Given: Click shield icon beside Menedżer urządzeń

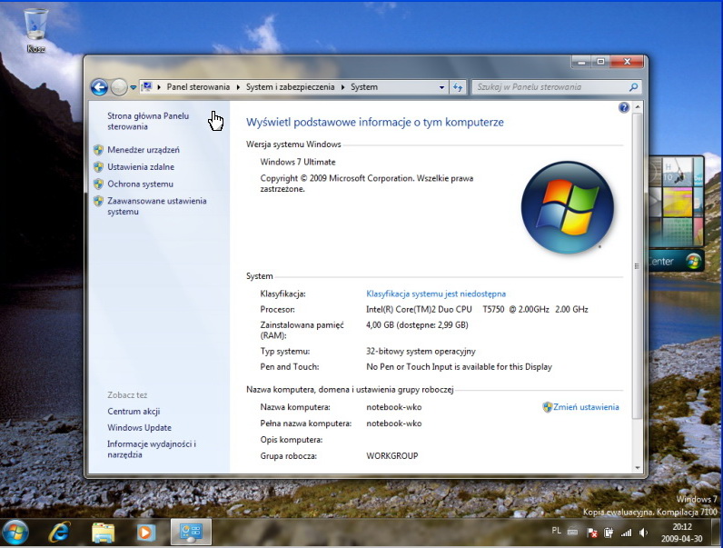Looking at the screenshot, I should click(98, 150).
